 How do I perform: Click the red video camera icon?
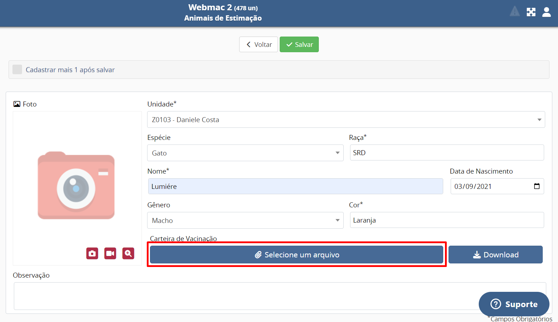pos(110,253)
